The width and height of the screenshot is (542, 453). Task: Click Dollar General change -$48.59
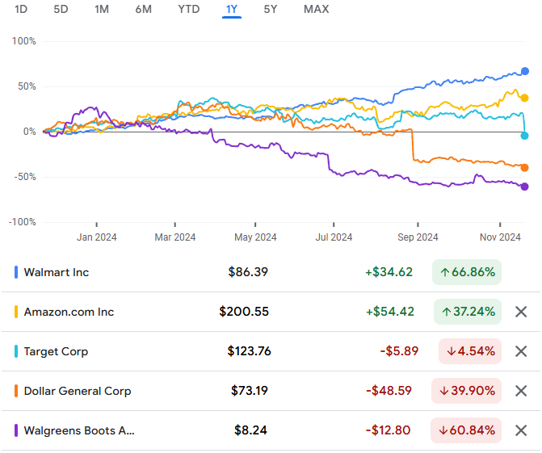coord(389,391)
